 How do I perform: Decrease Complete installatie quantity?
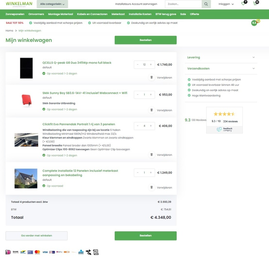[x=138, y=173]
